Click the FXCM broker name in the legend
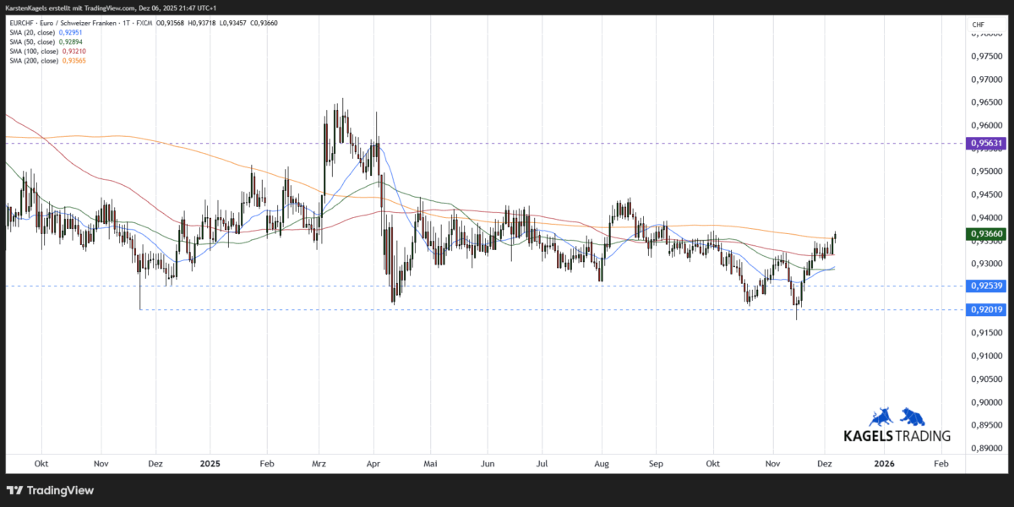Viewport: 1014px width, 507px height. click(144, 23)
